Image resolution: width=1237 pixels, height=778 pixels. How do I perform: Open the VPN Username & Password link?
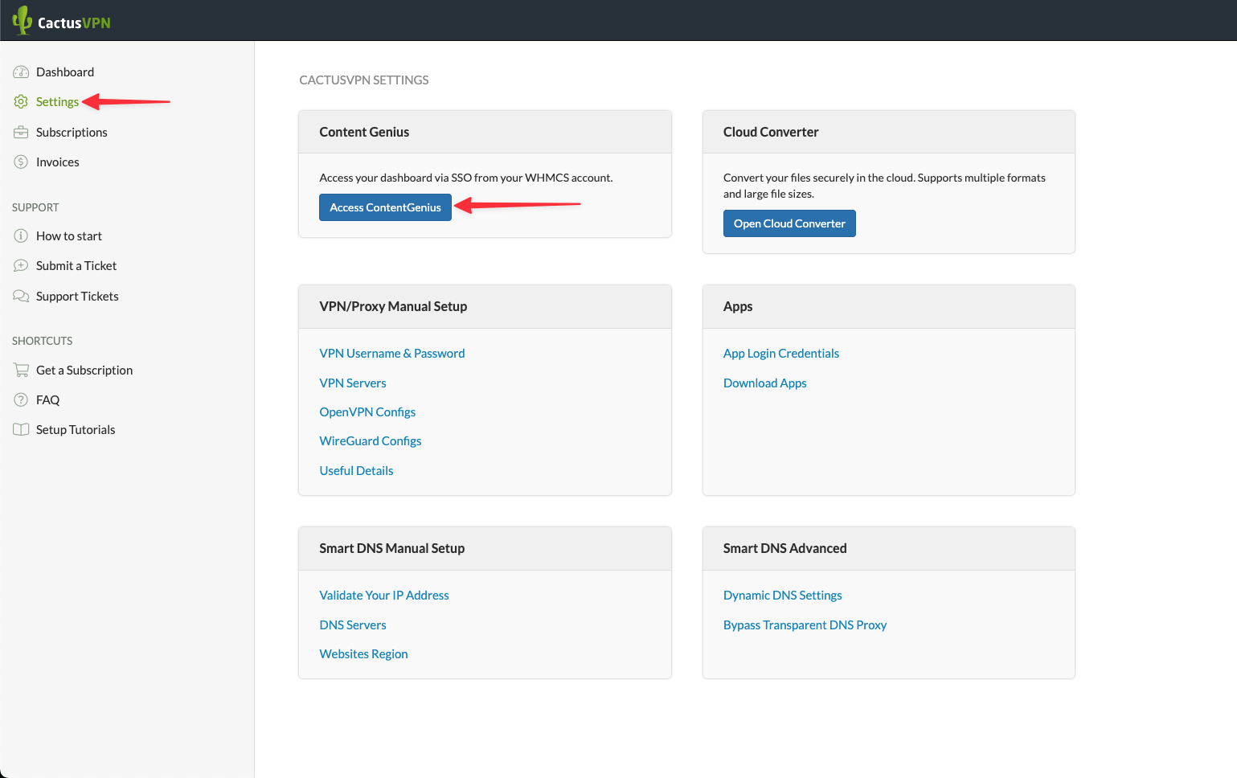click(391, 354)
